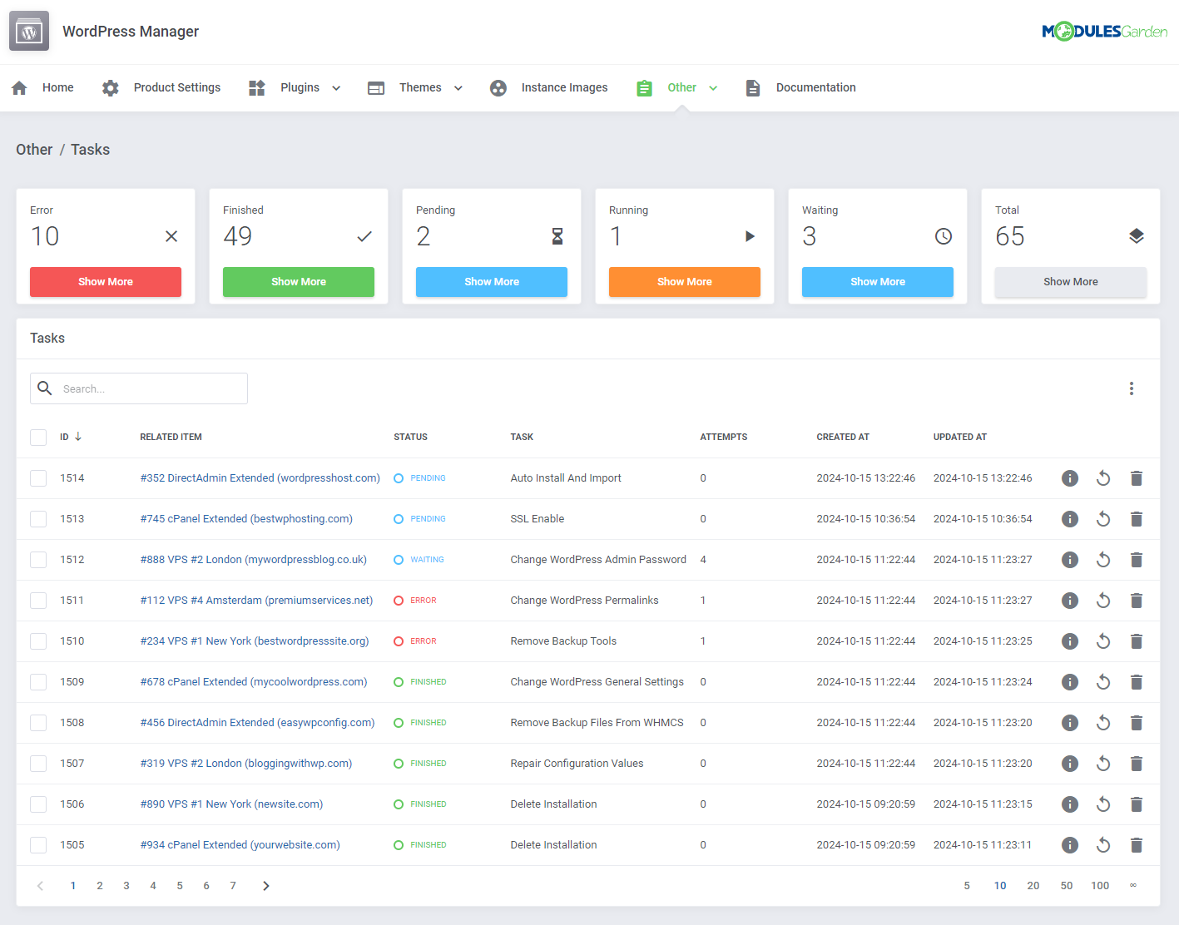Delete task 1505 with the trash icon
Viewport: 1179px width, 925px height.
[x=1137, y=844]
